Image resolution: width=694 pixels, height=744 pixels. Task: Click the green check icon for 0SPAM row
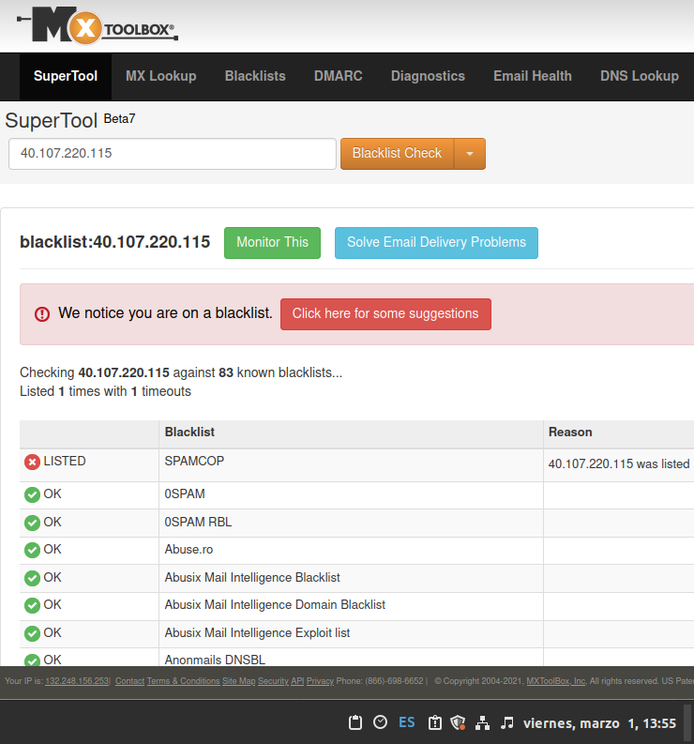tap(32, 494)
